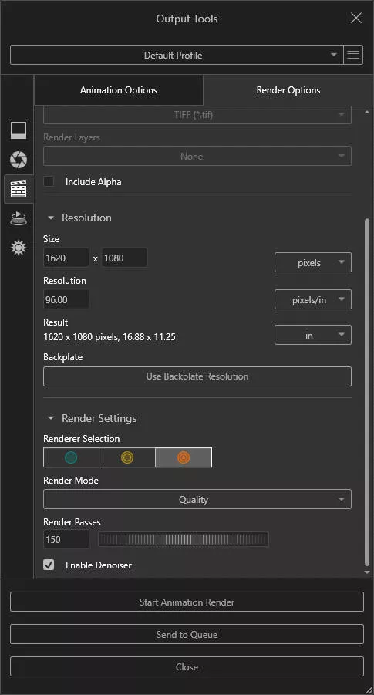
Task: Click the scrollbar up arrow
Action: pos(367,113)
